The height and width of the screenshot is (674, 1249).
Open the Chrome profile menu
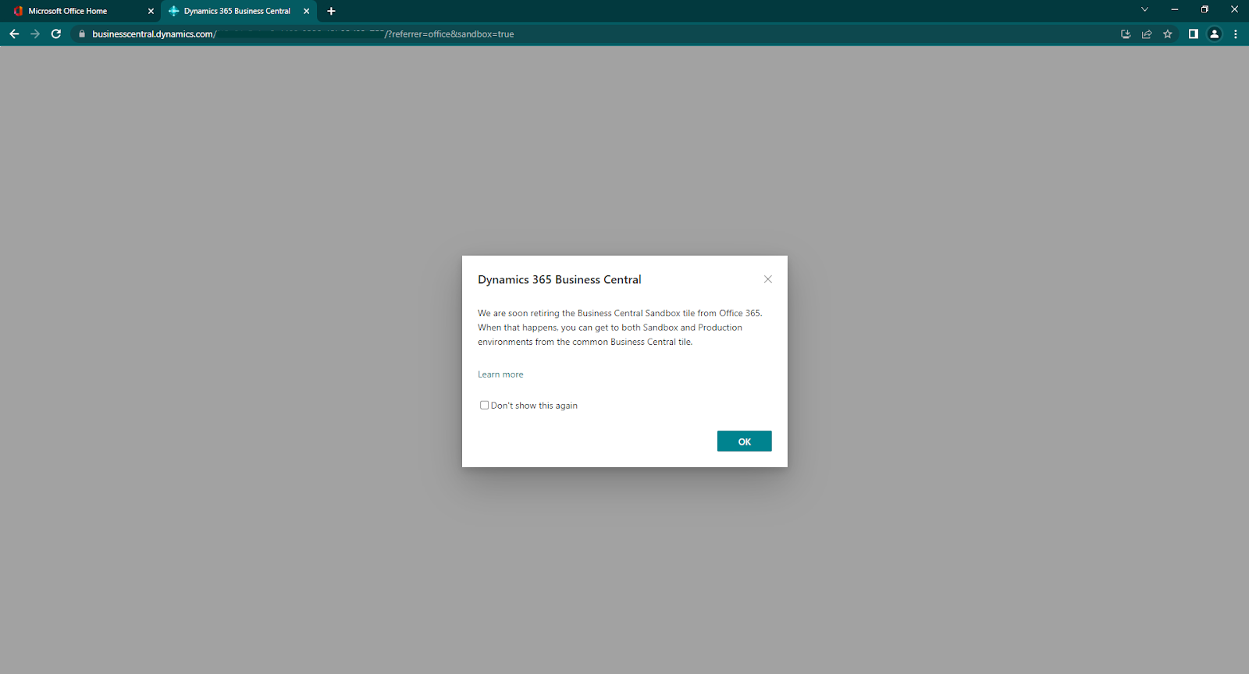[1214, 34]
